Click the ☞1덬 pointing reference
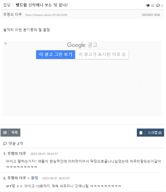Viewport: 166px width, 192px height. [10, 186]
